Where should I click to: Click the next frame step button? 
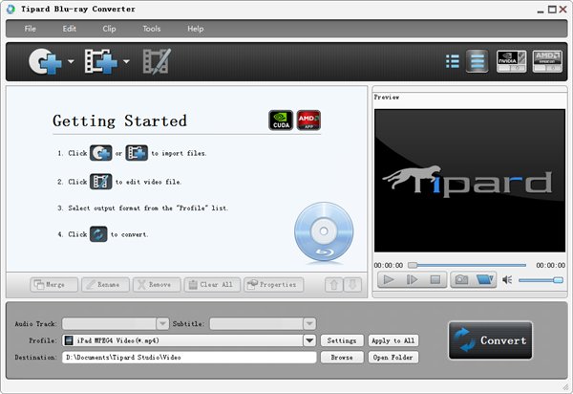pyautogui.click(x=412, y=280)
